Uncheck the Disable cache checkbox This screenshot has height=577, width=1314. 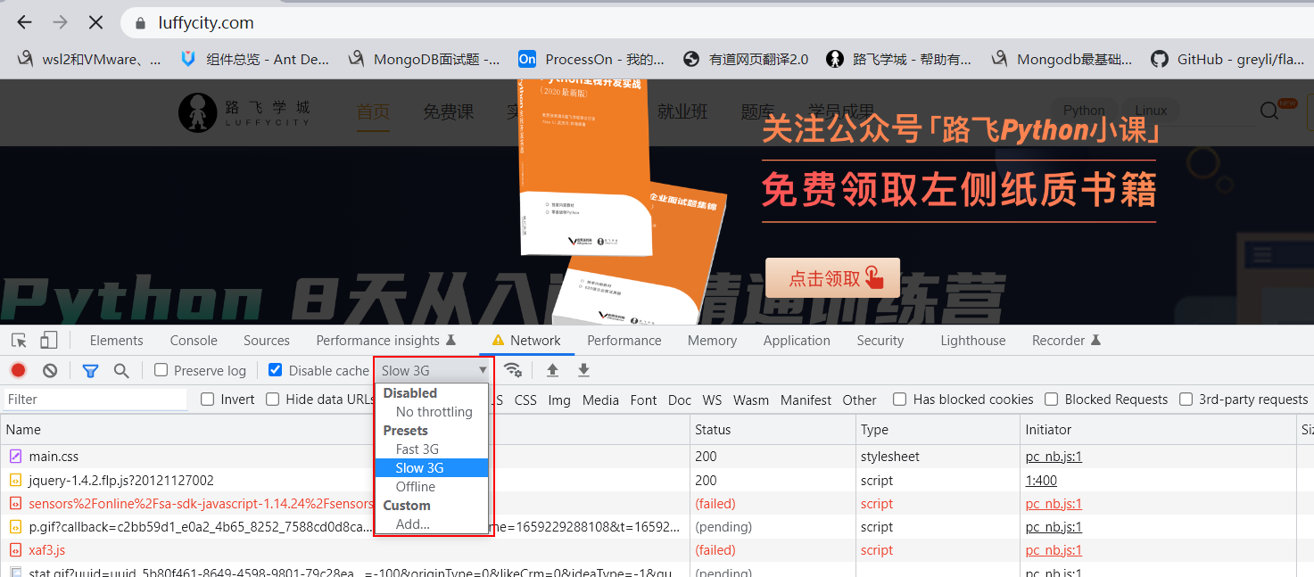[276, 369]
